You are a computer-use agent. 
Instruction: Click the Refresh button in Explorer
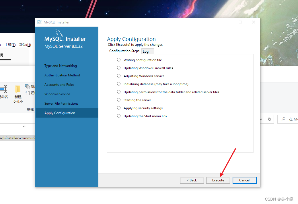pyautogui.click(x=270, y=119)
